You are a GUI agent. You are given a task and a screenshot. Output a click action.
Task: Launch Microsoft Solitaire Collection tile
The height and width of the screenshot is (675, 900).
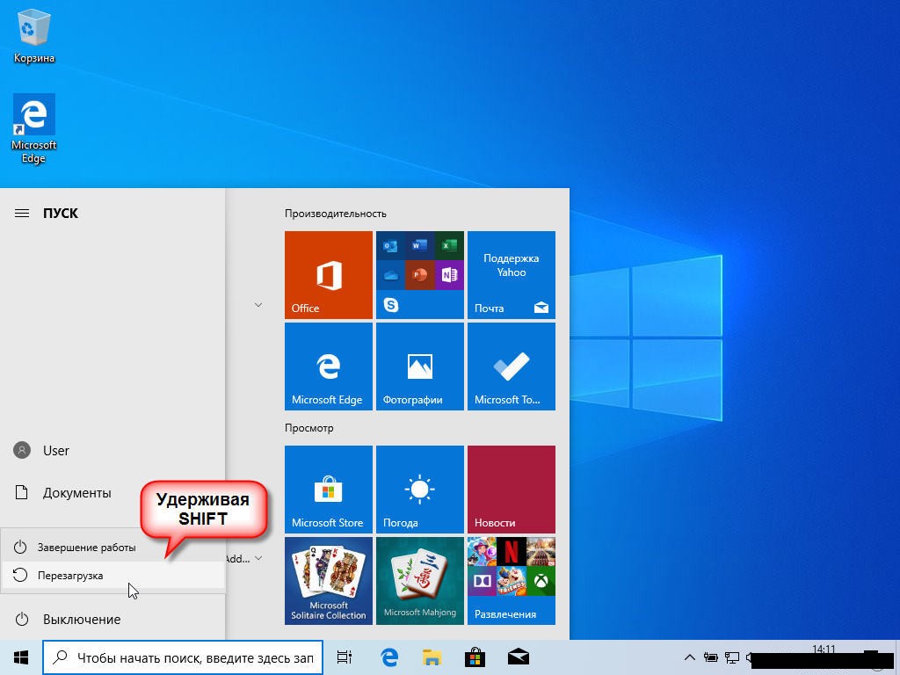(329, 581)
